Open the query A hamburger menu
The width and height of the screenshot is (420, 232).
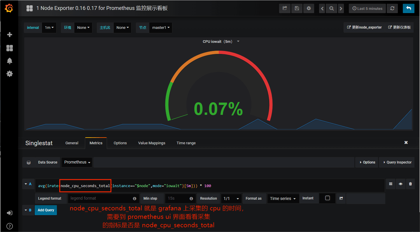(391, 184)
